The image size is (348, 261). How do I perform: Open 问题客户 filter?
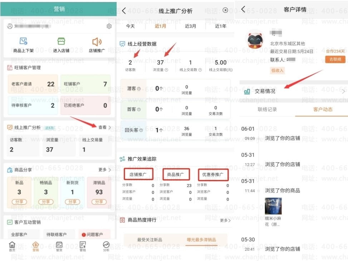coord(94,235)
